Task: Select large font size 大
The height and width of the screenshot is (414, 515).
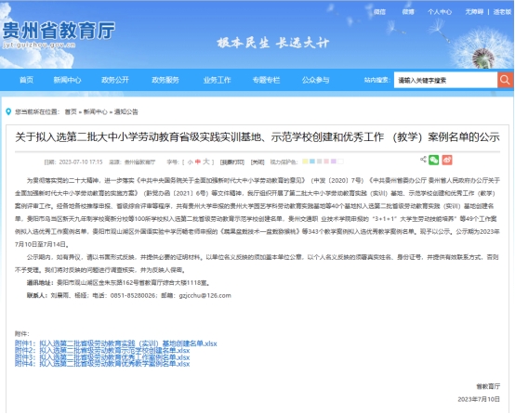Action: pyautogui.click(x=206, y=162)
